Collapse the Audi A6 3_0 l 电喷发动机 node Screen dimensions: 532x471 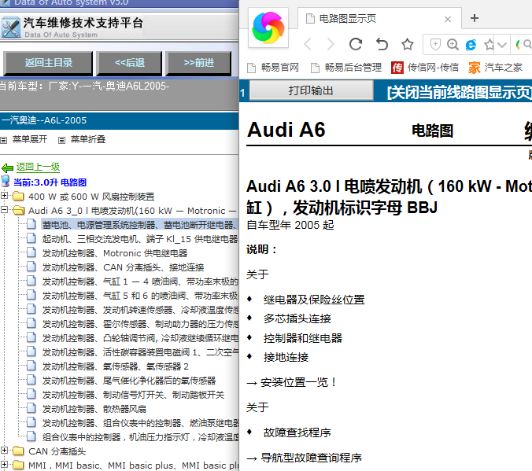click(x=4, y=210)
